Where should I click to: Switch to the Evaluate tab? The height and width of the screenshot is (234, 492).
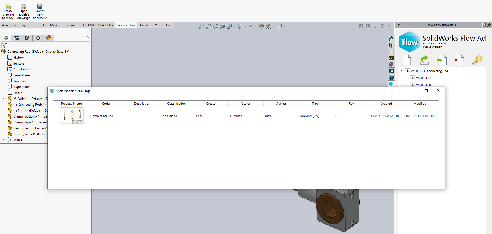tap(71, 25)
